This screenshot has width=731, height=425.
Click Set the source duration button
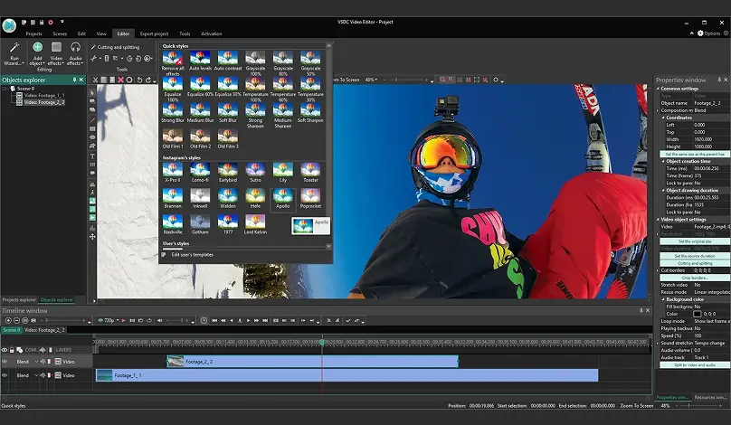coord(695,256)
